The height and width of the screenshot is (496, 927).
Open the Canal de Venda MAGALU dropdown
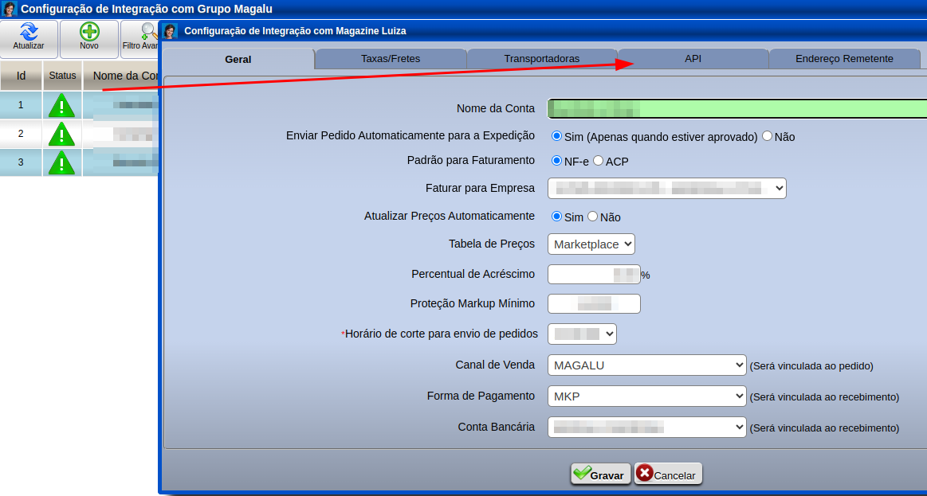[647, 365]
